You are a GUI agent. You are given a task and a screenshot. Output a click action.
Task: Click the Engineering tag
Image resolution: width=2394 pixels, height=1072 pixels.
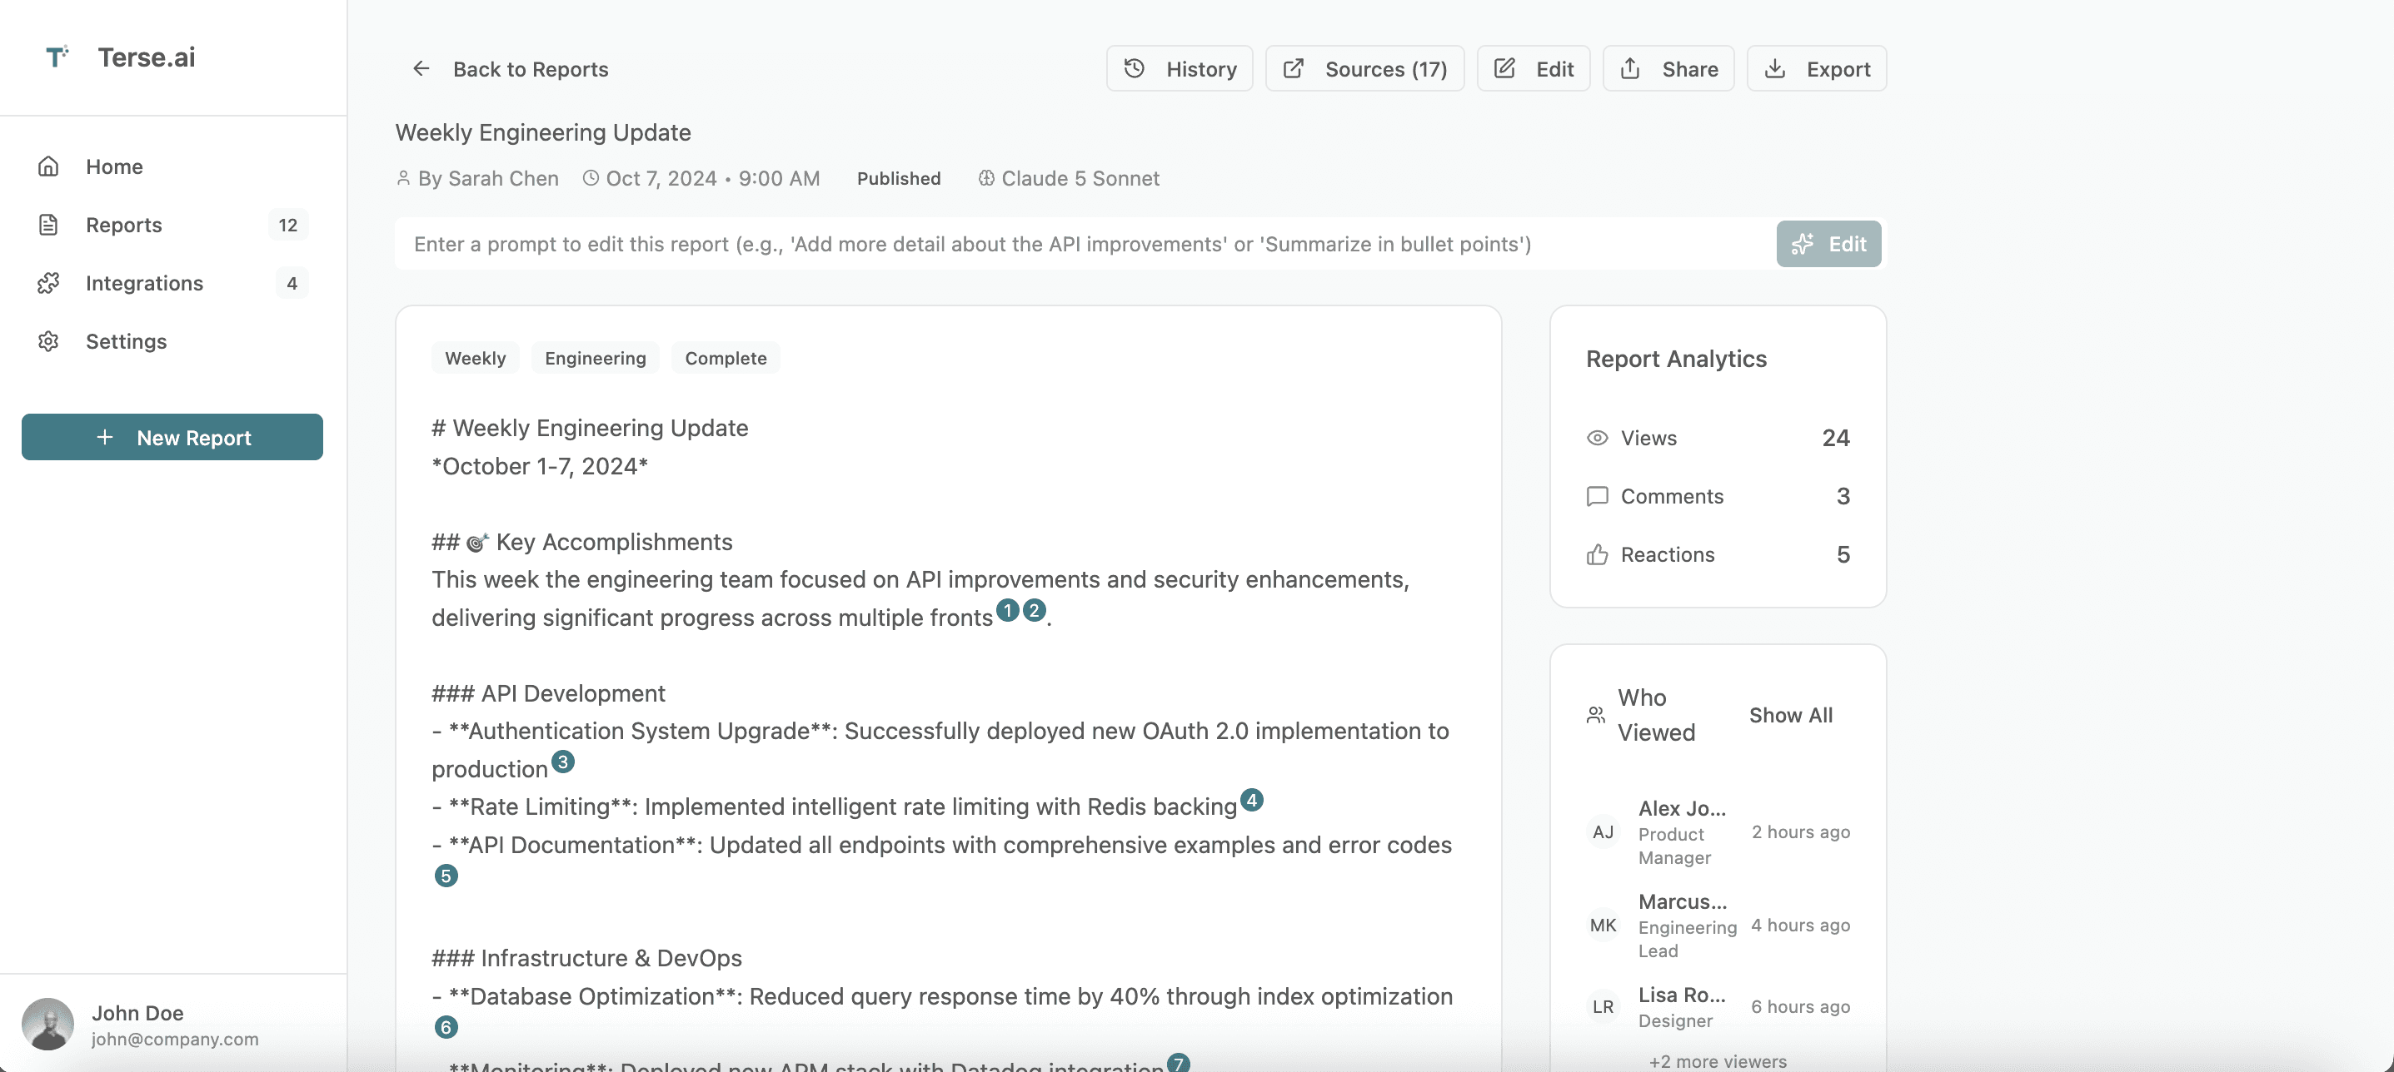click(595, 359)
